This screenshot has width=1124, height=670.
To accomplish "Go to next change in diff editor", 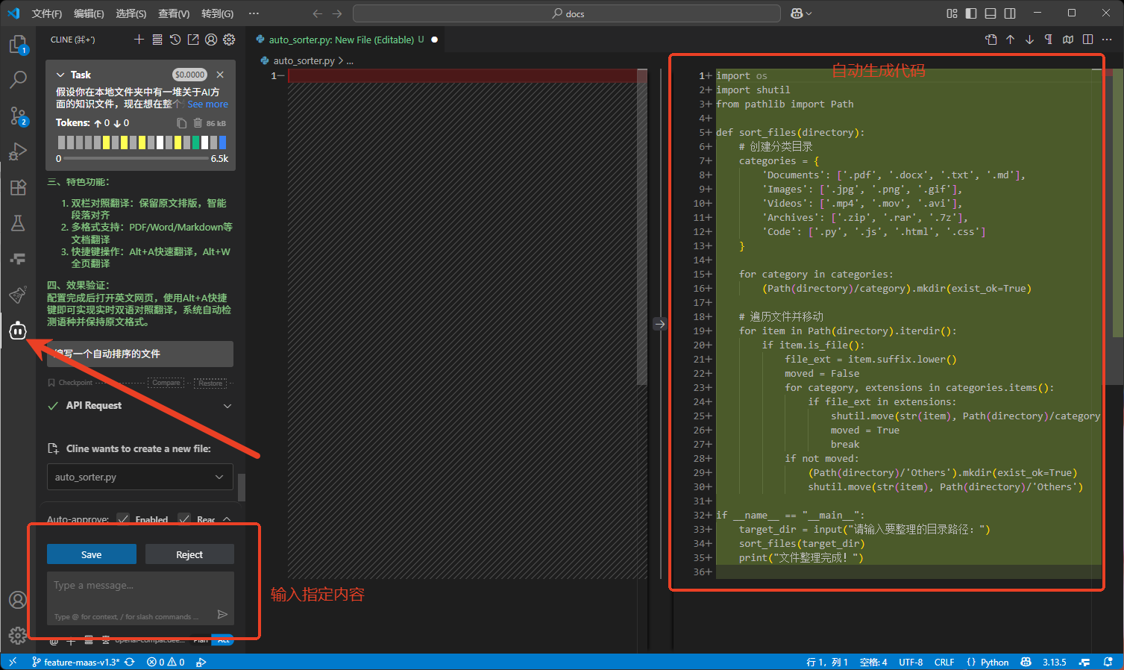I will (x=1029, y=40).
